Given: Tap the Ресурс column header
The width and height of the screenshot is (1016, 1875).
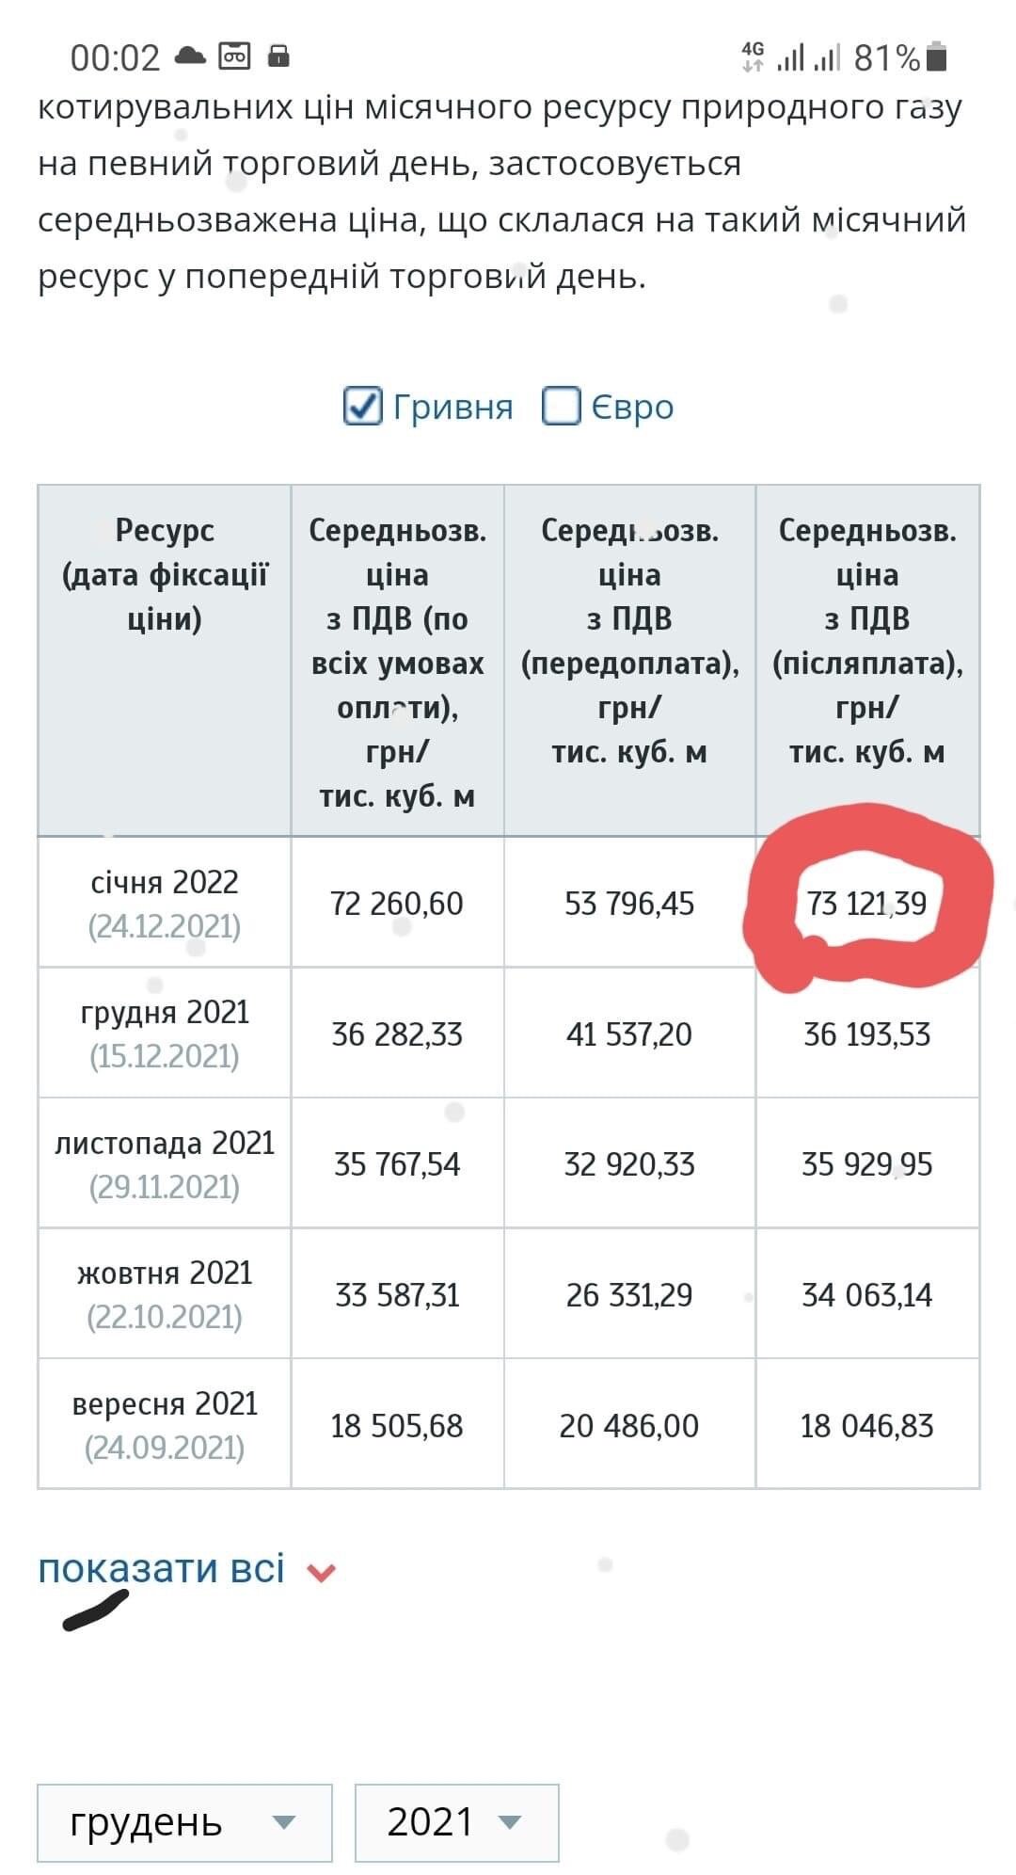Looking at the screenshot, I should pyautogui.click(x=165, y=574).
